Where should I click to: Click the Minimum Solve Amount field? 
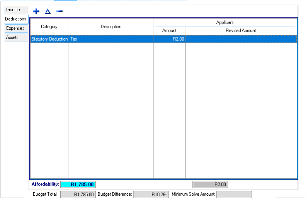coord(234,195)
